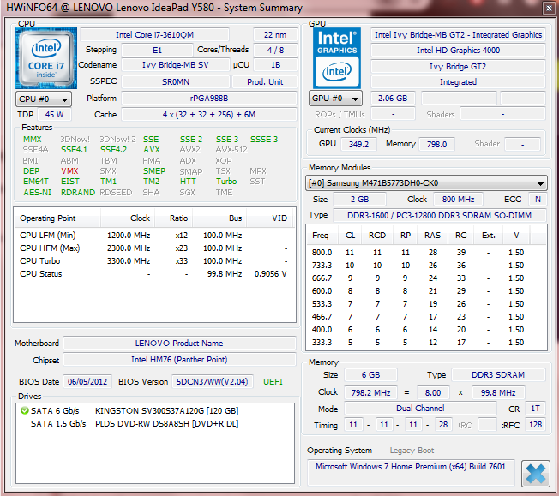Click the Turbo feature label
Screen dimensions: 559x496
click(x=226, y=182)
